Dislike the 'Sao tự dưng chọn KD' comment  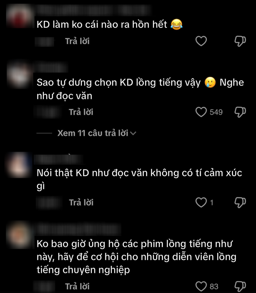tap(240, 112)
